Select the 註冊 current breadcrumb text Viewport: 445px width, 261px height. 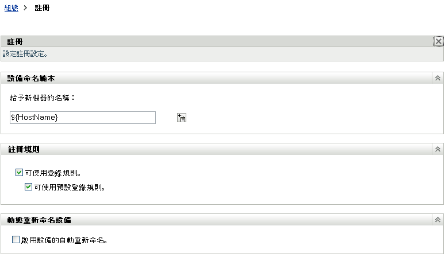click(42, 8)
